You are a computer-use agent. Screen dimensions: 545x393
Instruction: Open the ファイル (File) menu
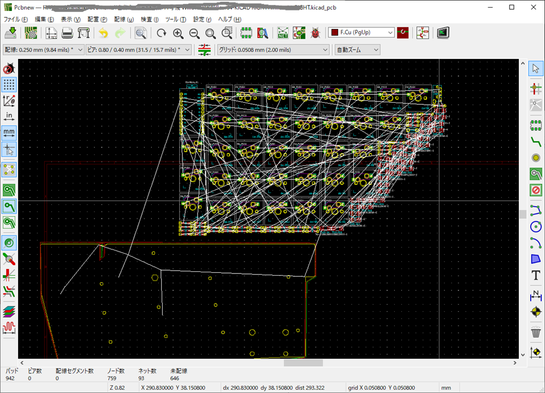tap(16, 19)
